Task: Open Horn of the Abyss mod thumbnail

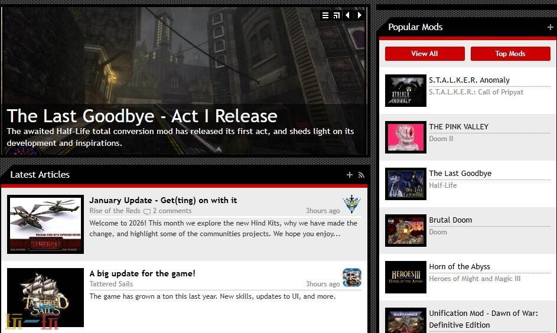Action: [405, 277]
